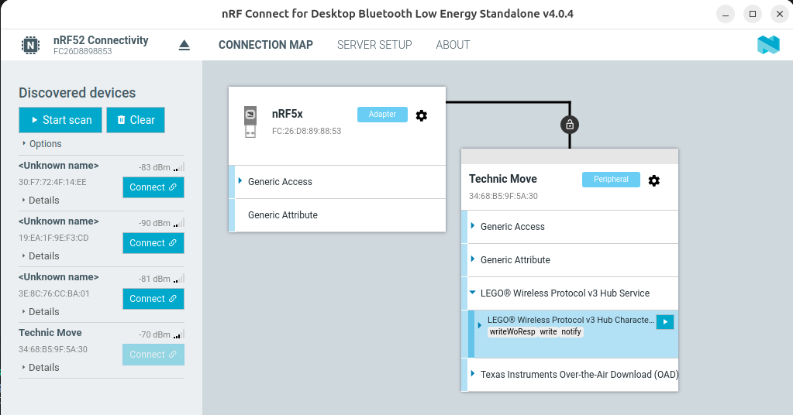Image resolution: width=793 pixels, height=415 pixels.
Task: Collapse LEGO Wireless Protocol v3 Hub Service
Action: pos(474,293)
